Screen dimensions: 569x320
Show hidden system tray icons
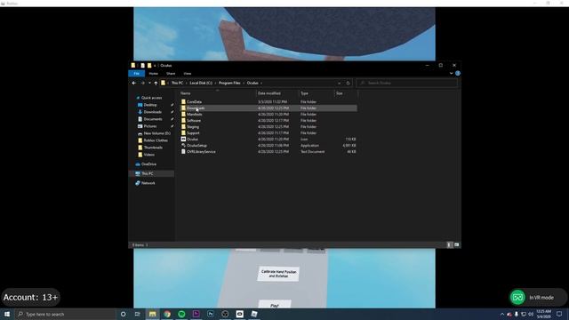[x=502, y=314]
